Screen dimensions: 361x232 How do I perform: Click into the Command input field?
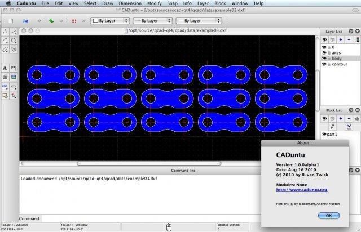(151, 218)
